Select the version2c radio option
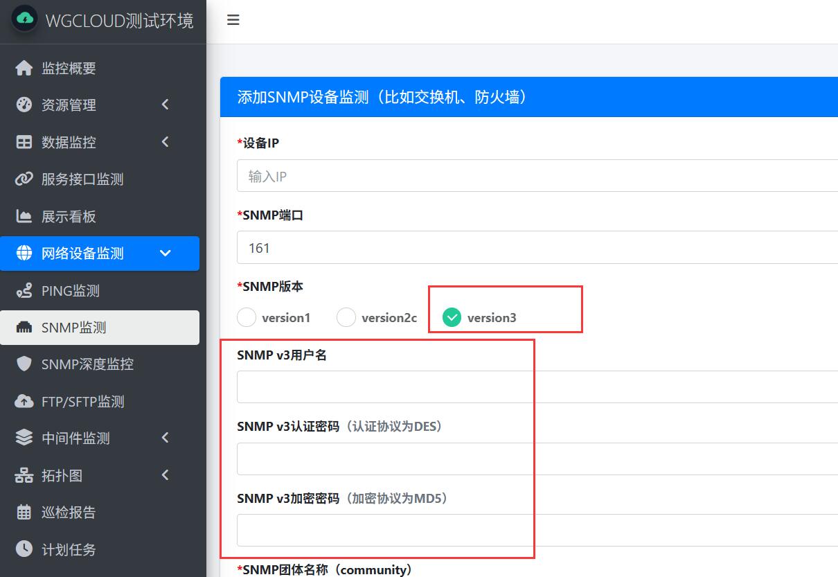The height and width of the screenshot is (577, 838). (346, 318)
